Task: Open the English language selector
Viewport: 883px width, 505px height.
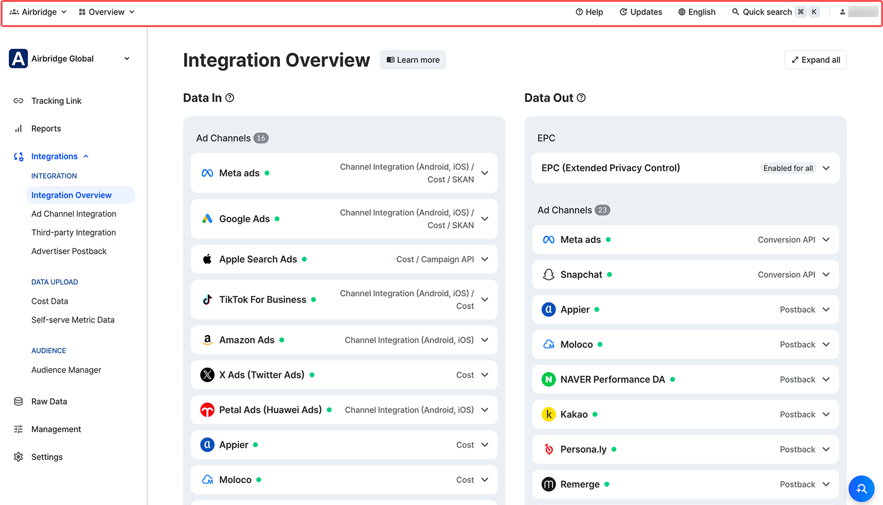Action: coord(697,12)
